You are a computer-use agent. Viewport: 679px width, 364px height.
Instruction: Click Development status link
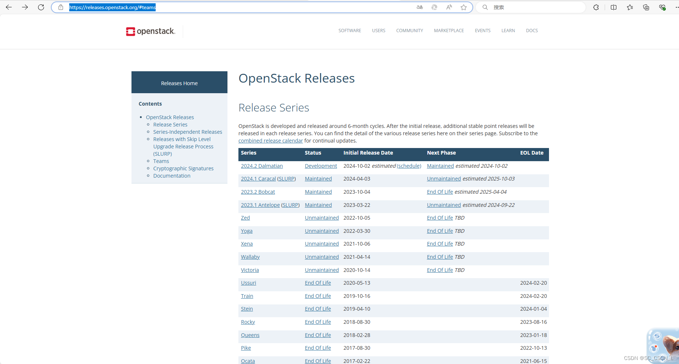pos(321,166)
